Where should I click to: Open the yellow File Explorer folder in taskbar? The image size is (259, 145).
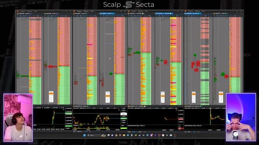coord(124,135)
